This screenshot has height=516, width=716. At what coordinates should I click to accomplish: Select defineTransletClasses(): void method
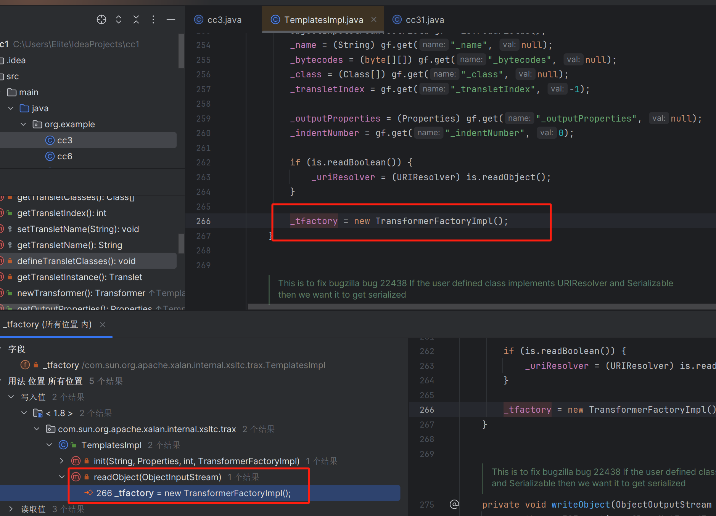pyautogui.click(x=76, y=261)
